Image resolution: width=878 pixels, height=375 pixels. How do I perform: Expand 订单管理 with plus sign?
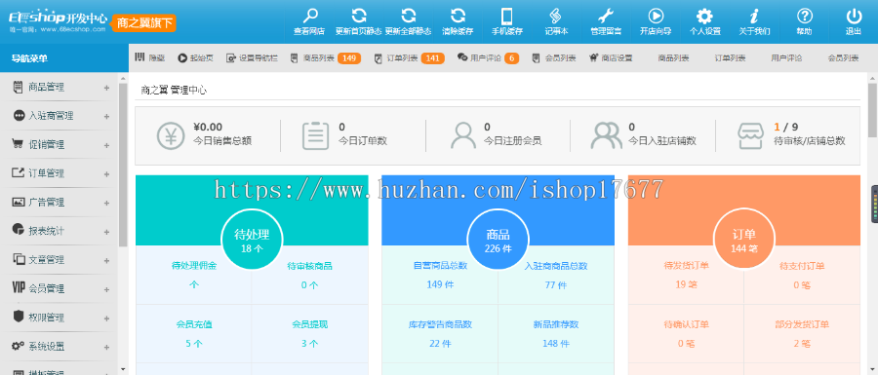pos(106,173)
